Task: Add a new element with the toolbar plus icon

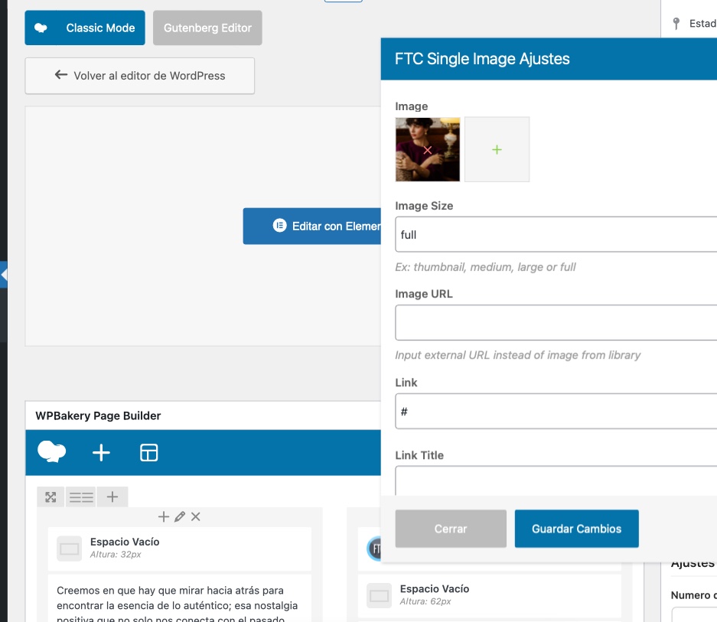Action: [101, 453]
